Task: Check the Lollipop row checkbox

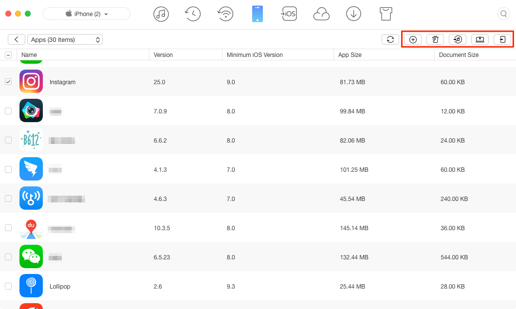Action: (x=8, y=286)
